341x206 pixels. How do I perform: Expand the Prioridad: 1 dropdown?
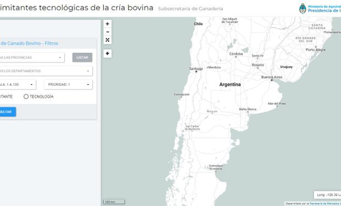[x=68, y=85]
